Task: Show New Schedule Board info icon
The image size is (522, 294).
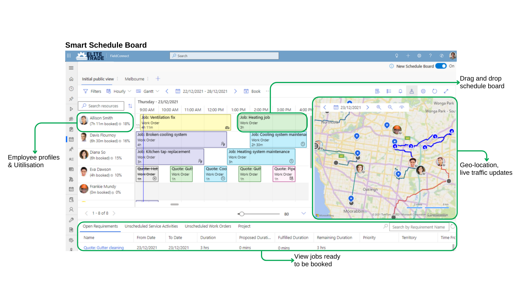Action: pos(391,66)
